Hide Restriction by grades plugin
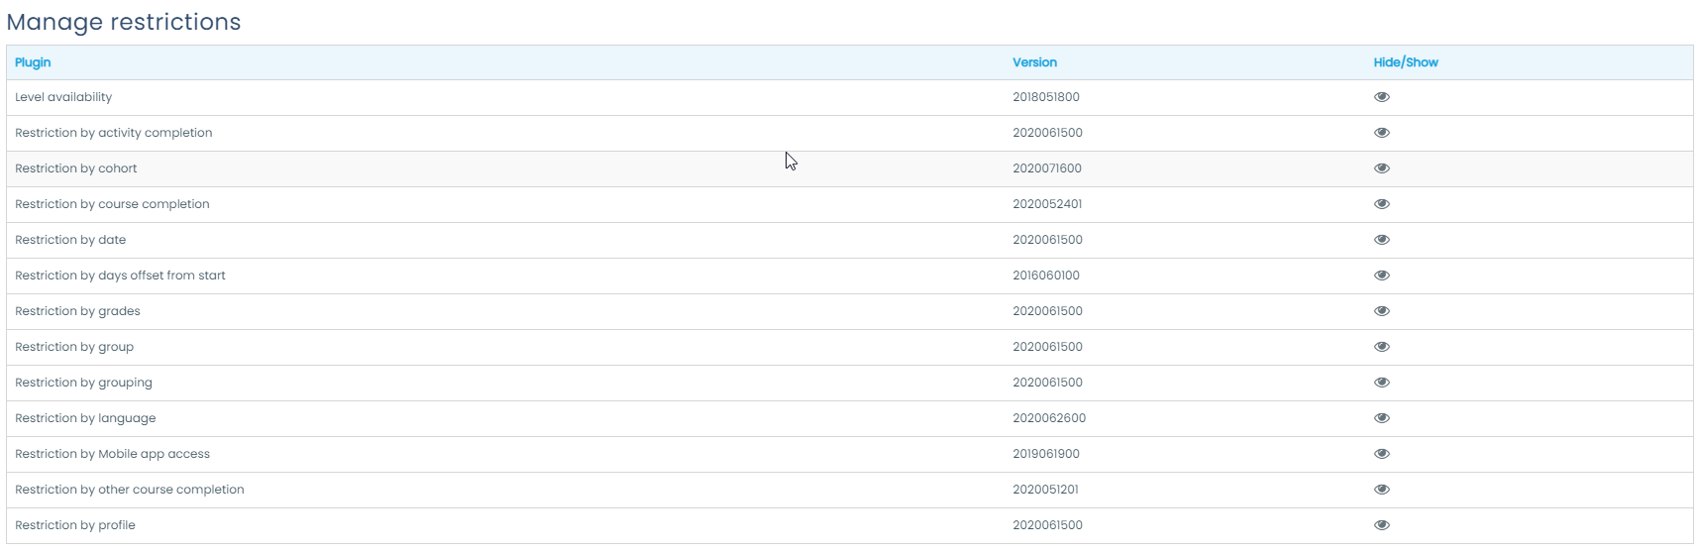This screenshot has height=553, width=1701. click(x=1381, y=311)
